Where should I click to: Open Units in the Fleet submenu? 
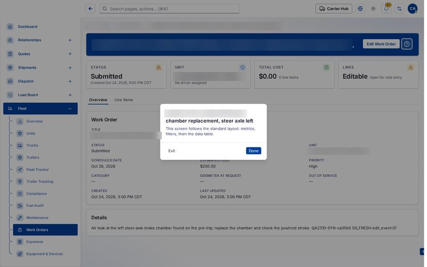coord(45,133)
